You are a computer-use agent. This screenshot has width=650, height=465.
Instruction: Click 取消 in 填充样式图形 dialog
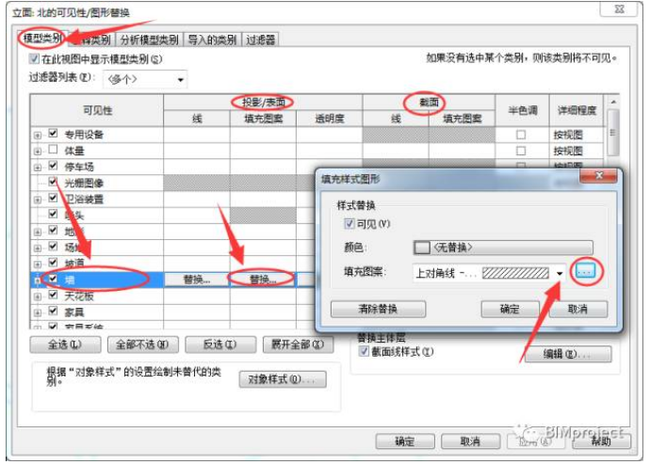click(x=577, y=309)
